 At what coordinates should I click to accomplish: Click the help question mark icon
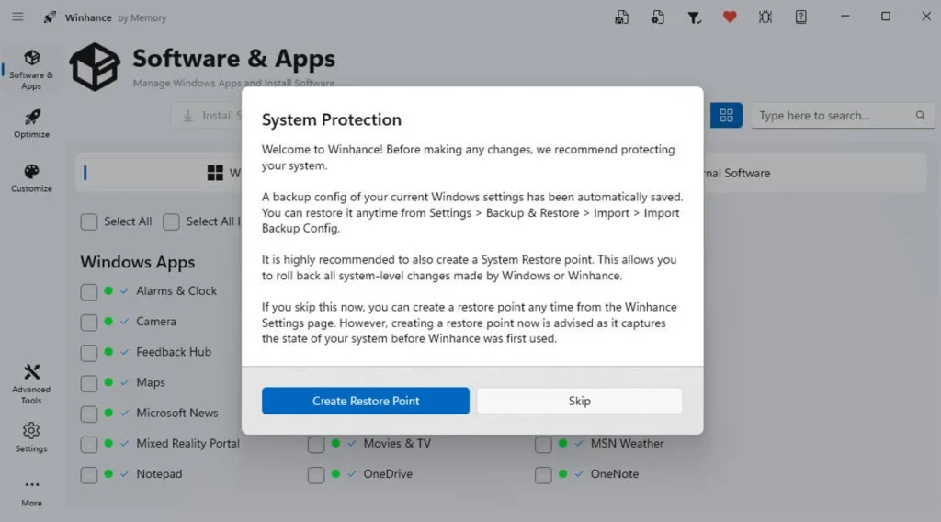pyautogui.click(x=801, y=17)
